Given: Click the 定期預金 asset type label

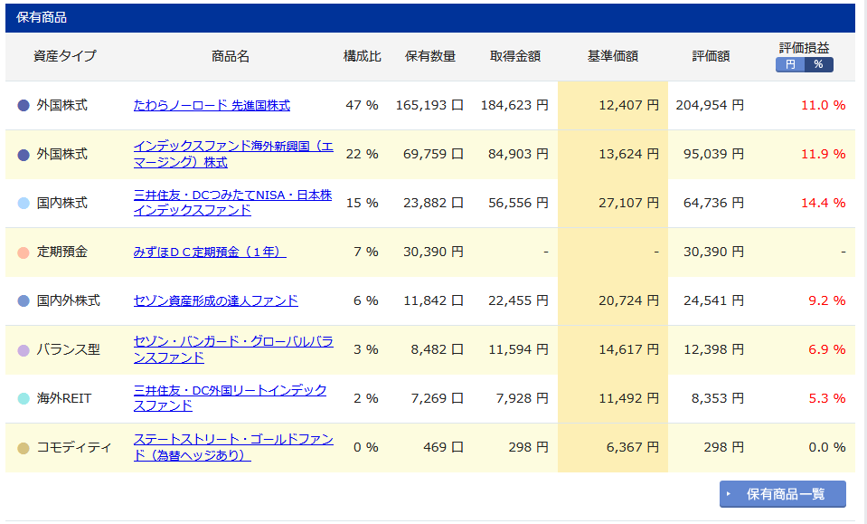Looking at the screenshot, I should (61, 252).
